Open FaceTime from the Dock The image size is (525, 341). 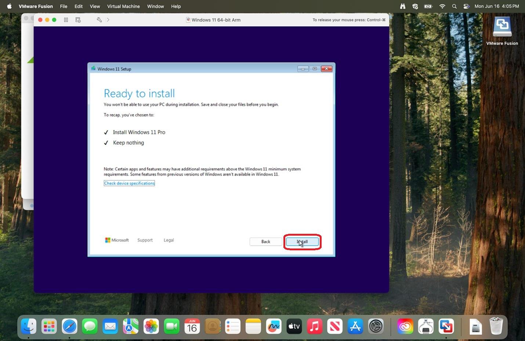(171, 326)
